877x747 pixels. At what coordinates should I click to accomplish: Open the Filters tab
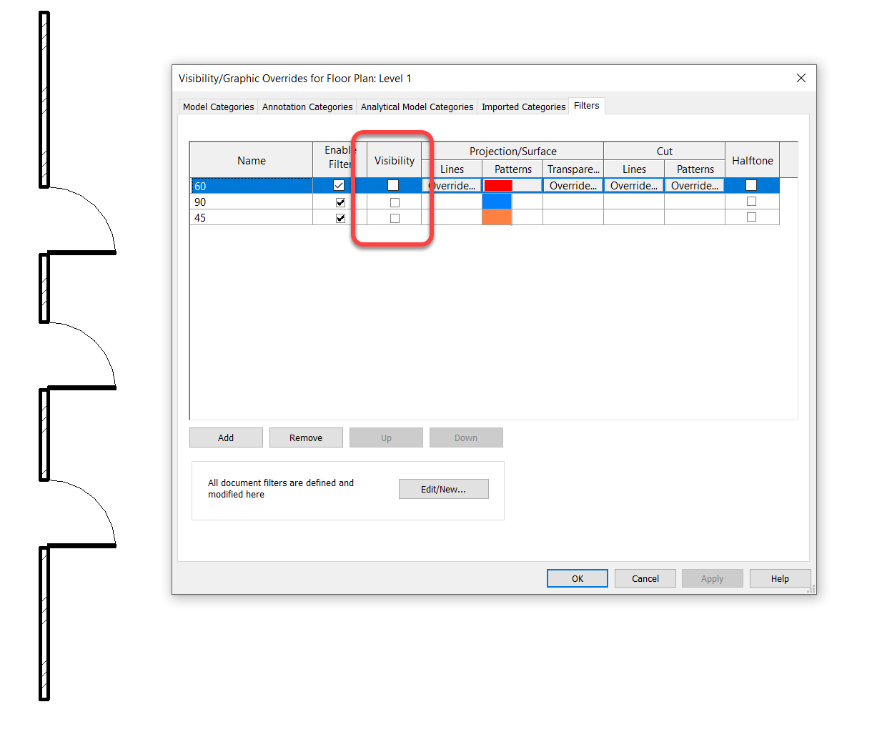tap(586, 105)
